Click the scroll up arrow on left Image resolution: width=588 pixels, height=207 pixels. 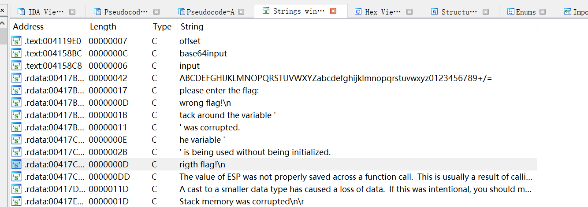click(x=3, y=23)
